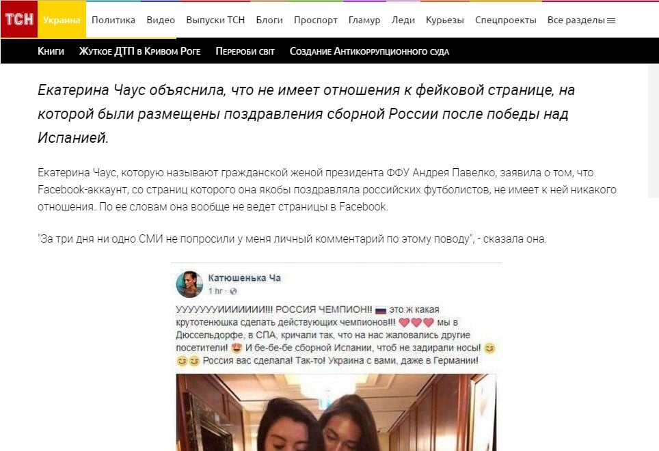Open the Гламур section
This screenshot has width=659, height=451.
coord(364,20)
